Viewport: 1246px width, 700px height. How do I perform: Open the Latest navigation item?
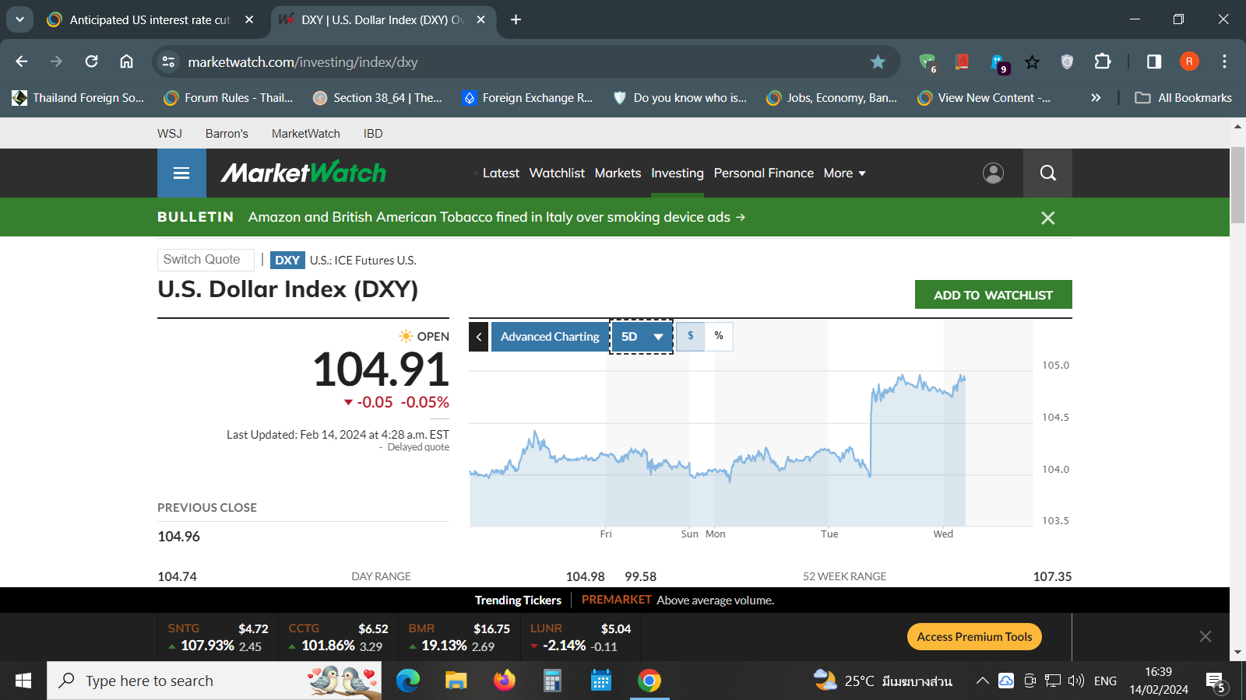[501, 173]
